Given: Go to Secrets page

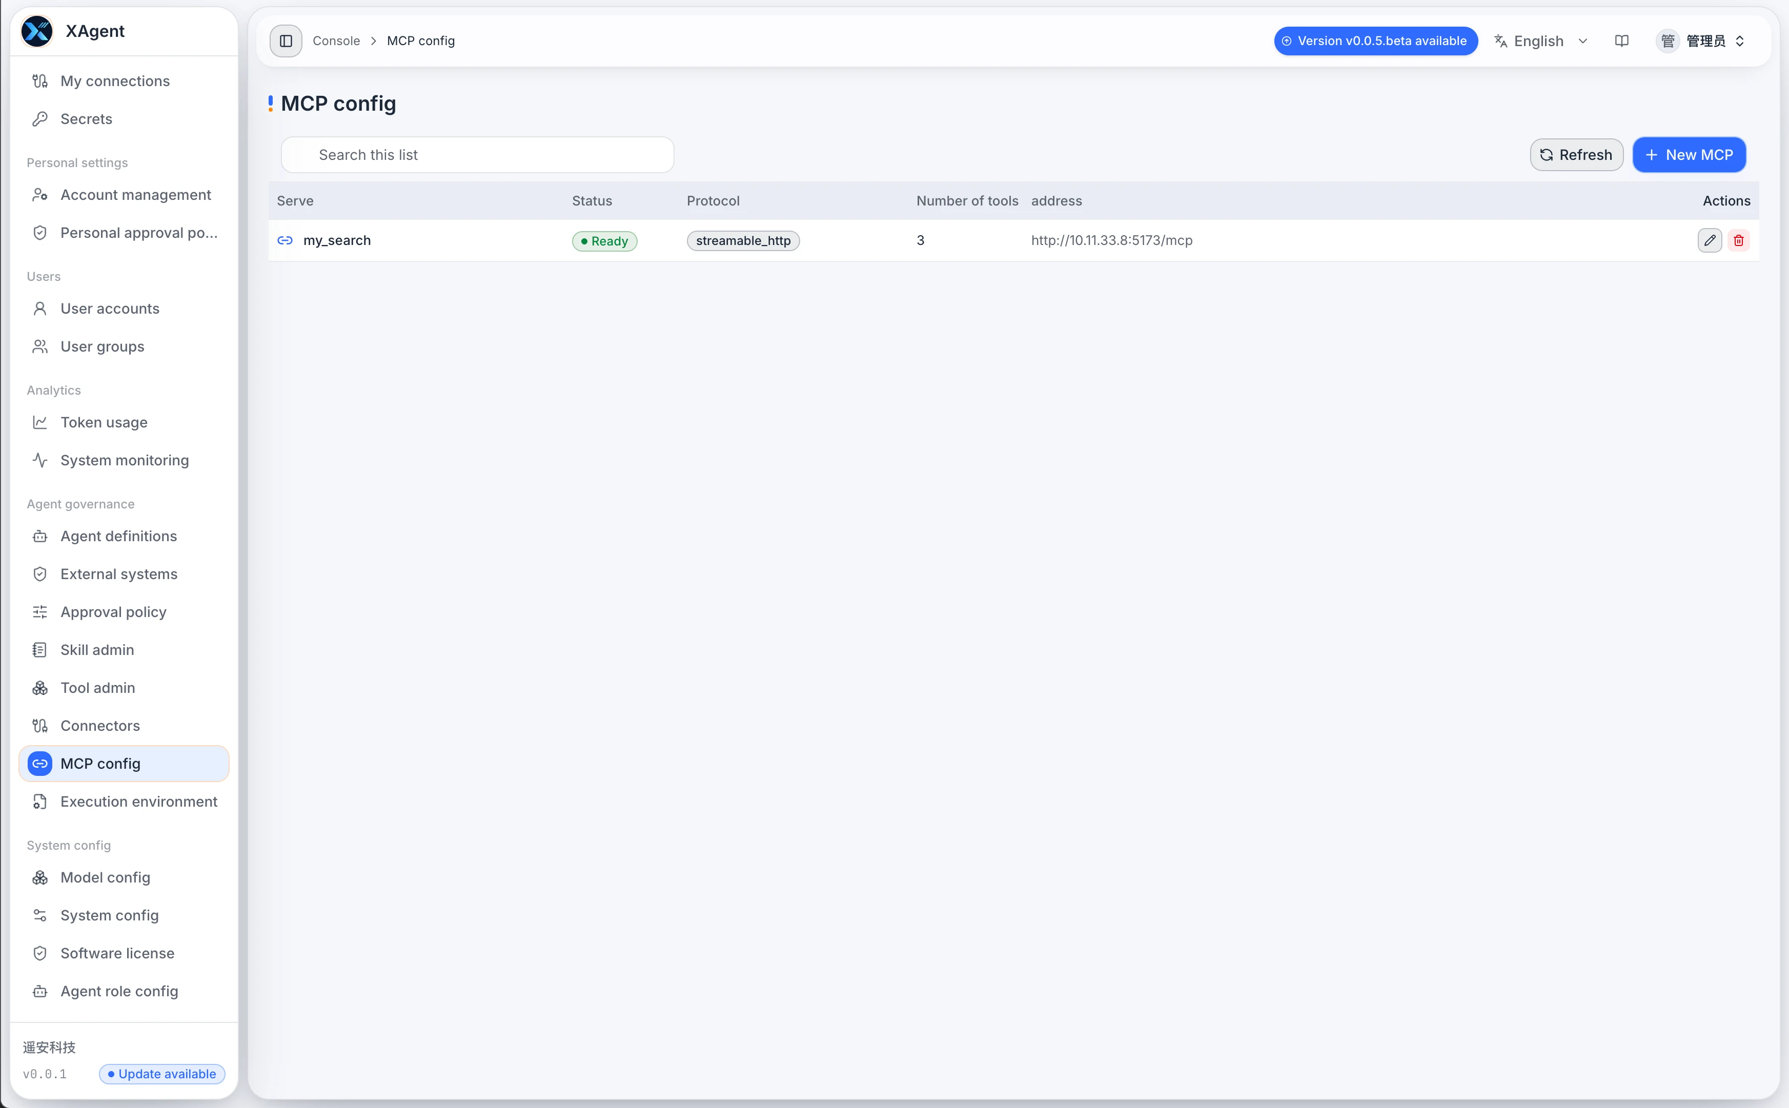Looking at the screenshot, I should 124,119.
